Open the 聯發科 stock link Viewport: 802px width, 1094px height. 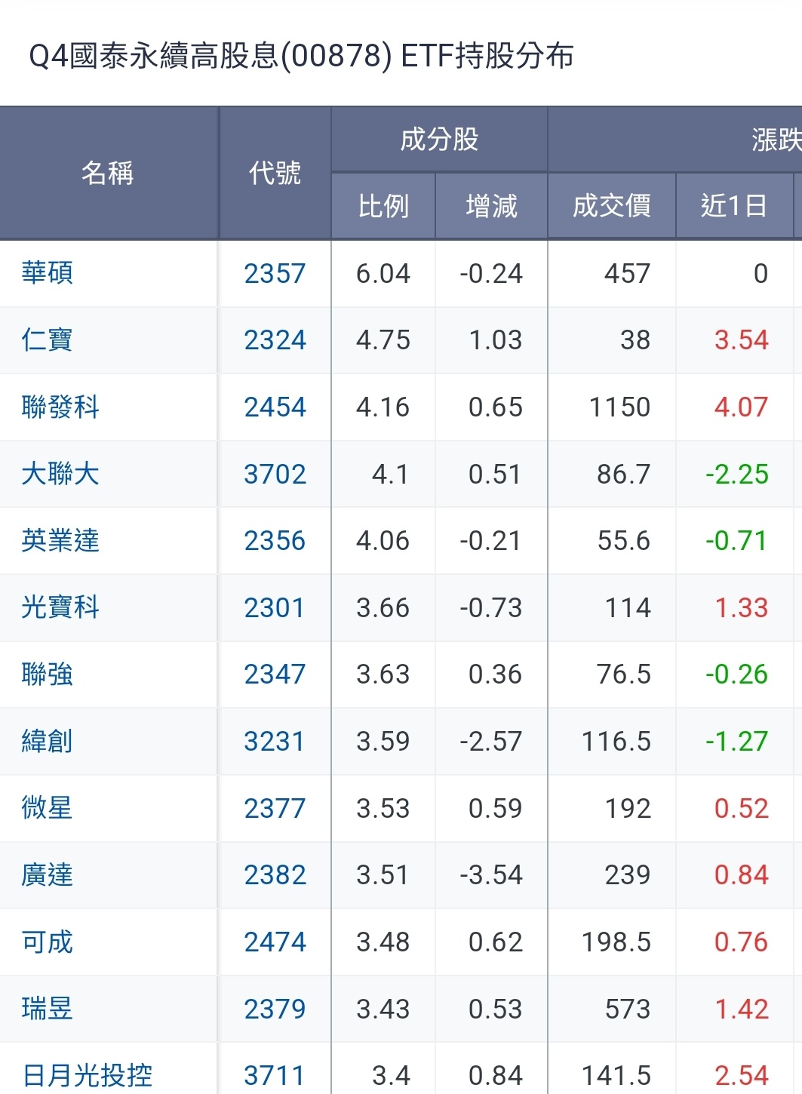(x=60, y=407)
